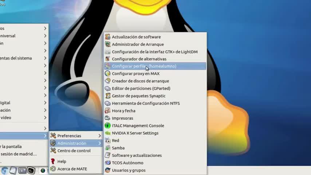Click Impresoras label
Image resolution: width=311 pixels, height=175 pixels.
point(122,118)
